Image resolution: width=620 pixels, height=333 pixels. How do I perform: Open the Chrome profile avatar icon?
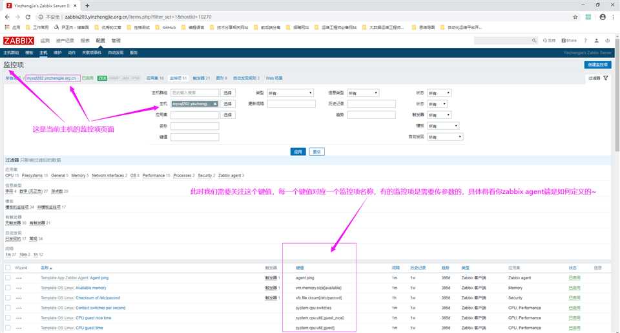coord(603,17)
